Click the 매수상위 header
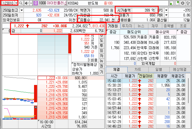The image size is (192, 129). point(163,32)
